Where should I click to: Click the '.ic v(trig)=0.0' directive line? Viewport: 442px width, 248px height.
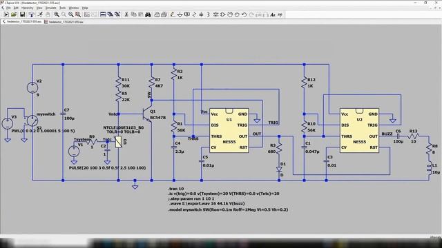click(x=224, y=194)
